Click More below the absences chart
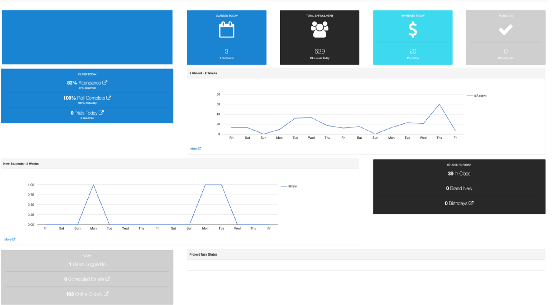 195,148
